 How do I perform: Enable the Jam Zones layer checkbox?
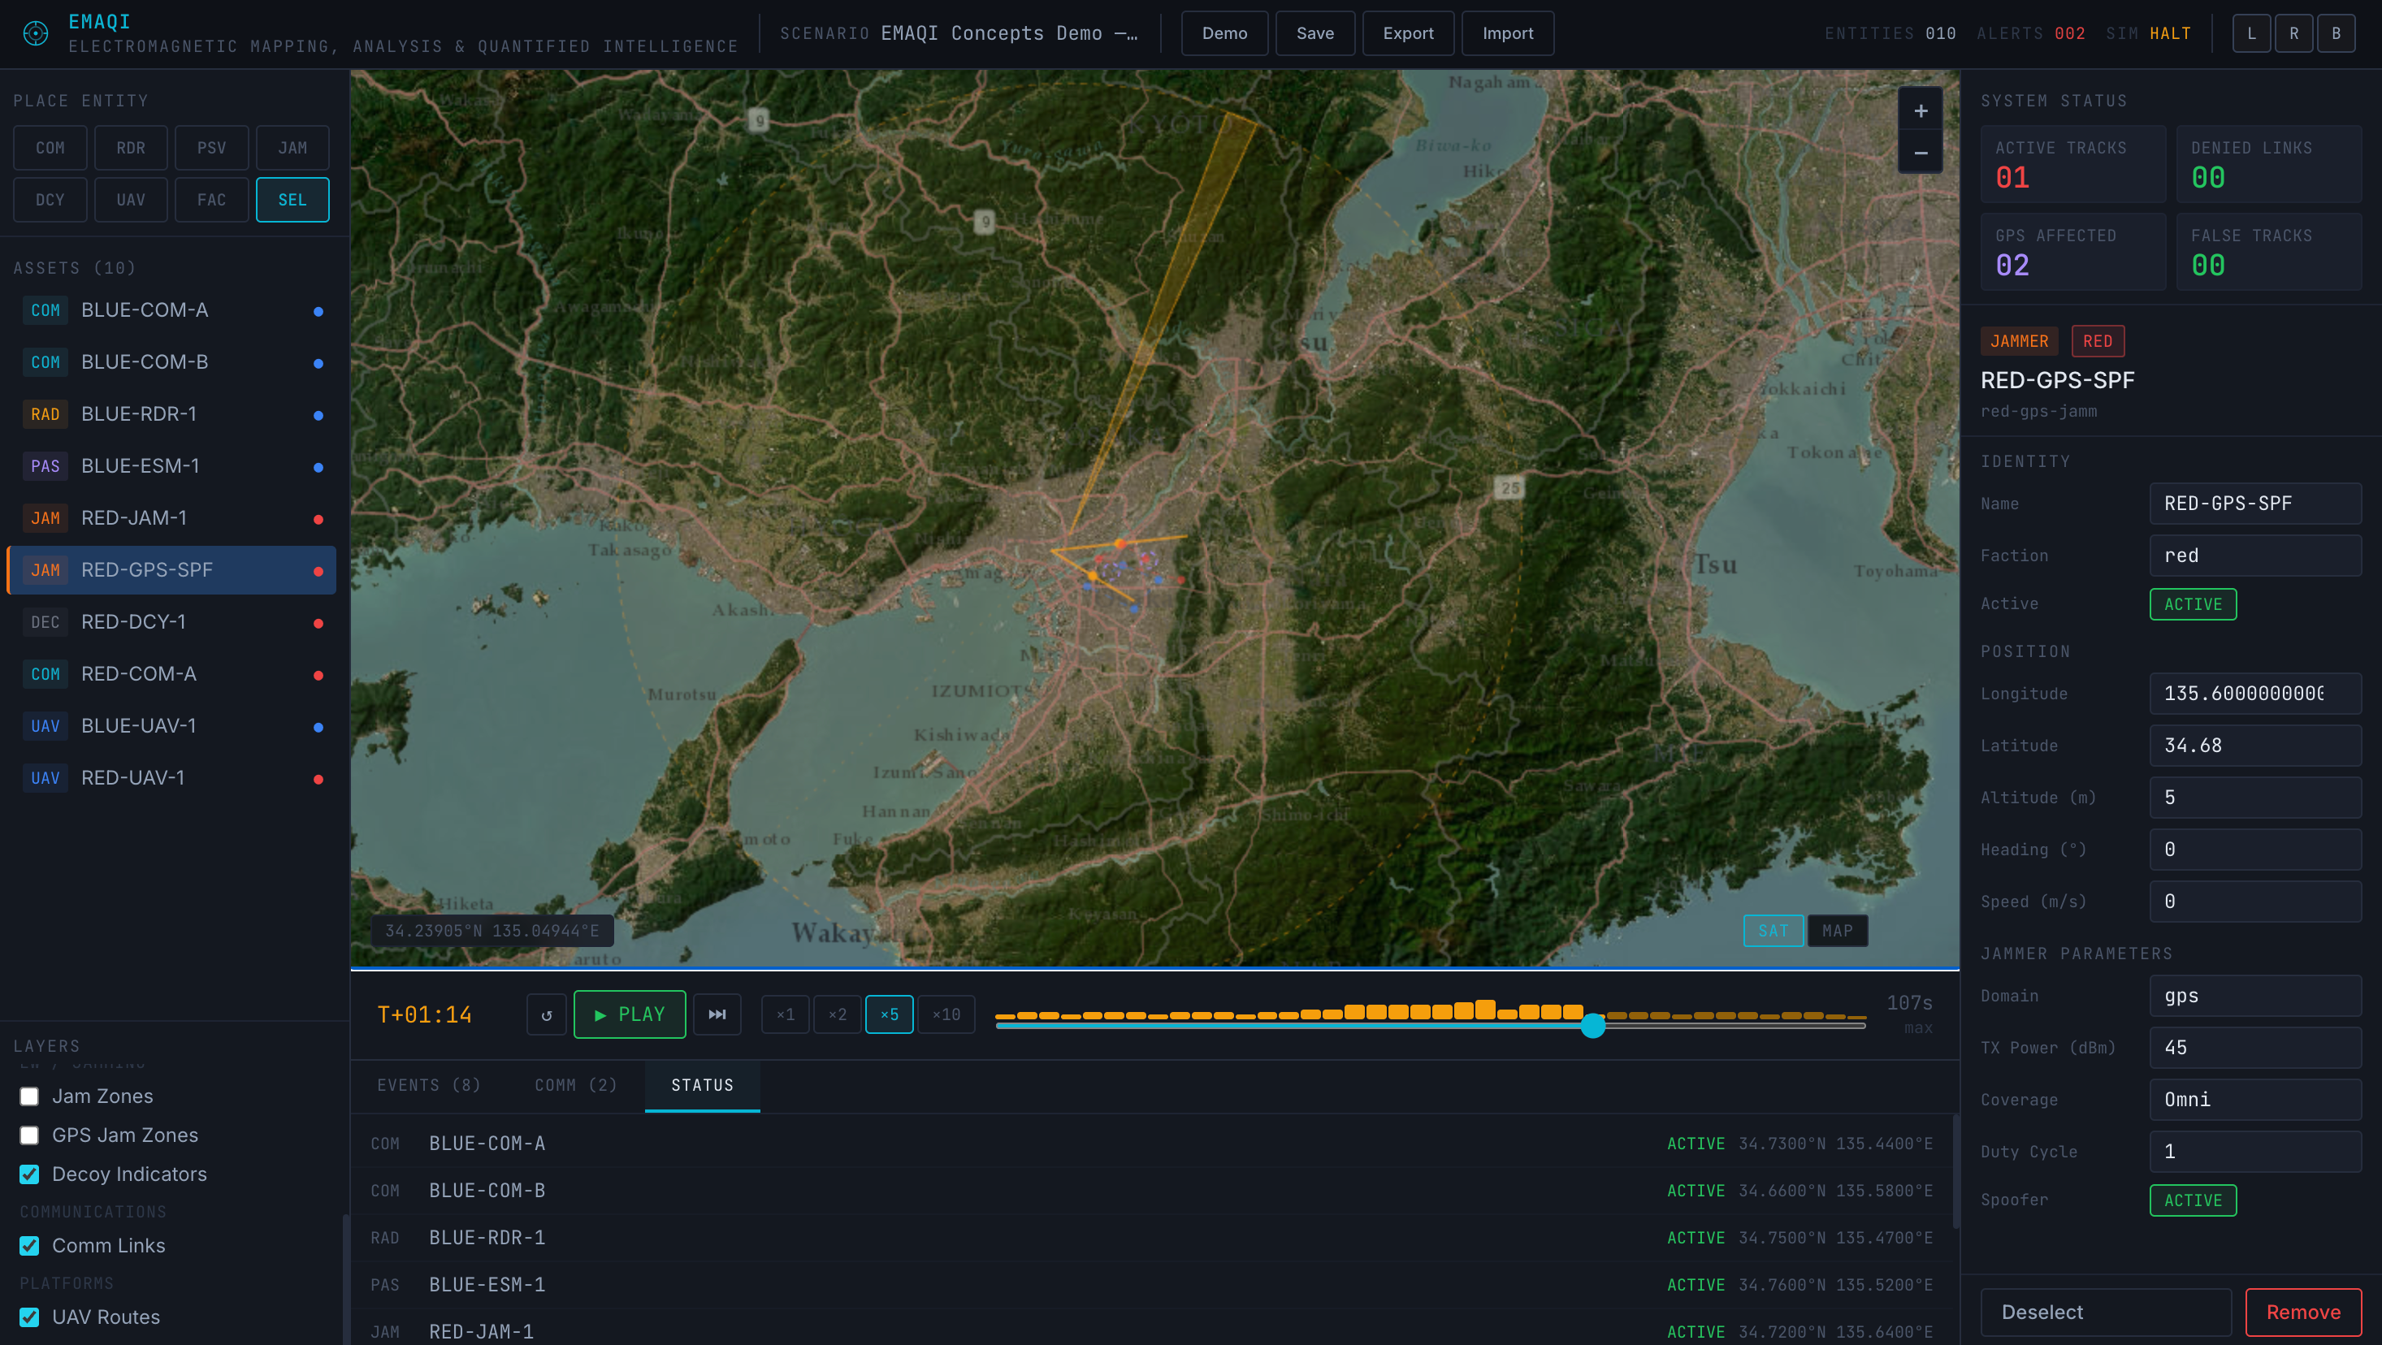coord(29,1096)
